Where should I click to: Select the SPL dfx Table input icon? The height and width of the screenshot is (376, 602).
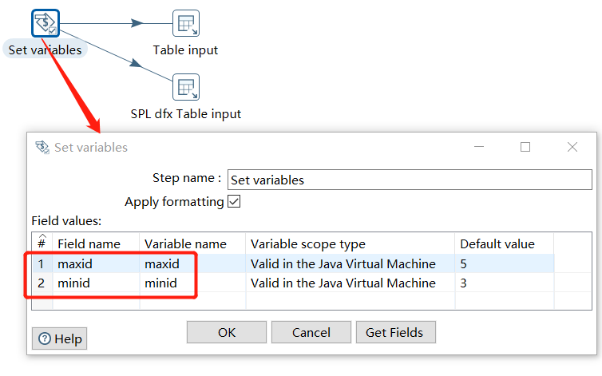pyautogui.click(x=185, y=87)
